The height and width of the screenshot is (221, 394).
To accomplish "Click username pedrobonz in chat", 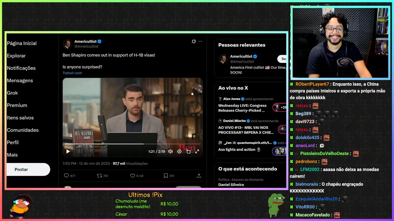I will click(x=306, y=161).
